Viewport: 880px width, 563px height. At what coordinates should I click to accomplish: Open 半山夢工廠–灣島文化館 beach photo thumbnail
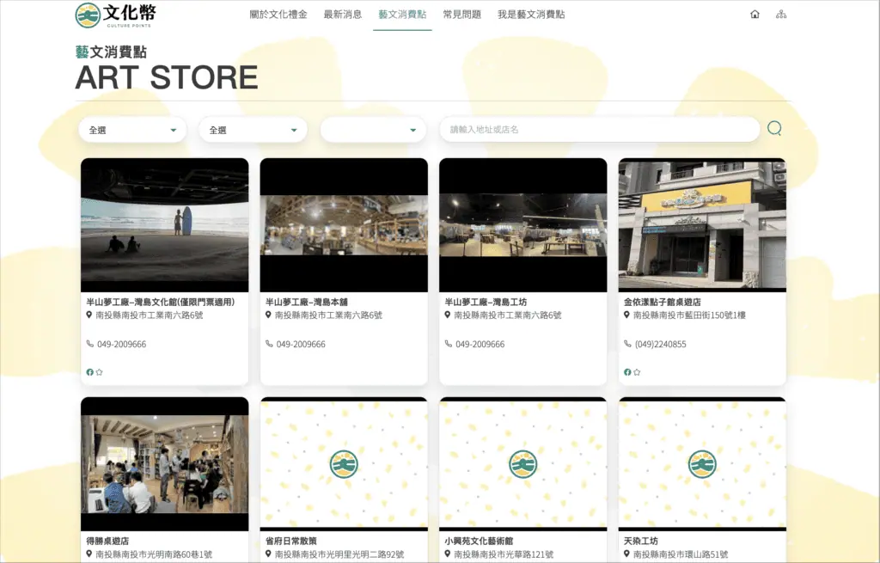tap(164, 225)
